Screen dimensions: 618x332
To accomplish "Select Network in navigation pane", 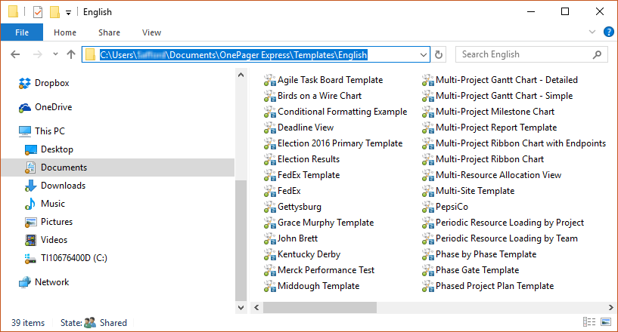I will pos(44,282).
